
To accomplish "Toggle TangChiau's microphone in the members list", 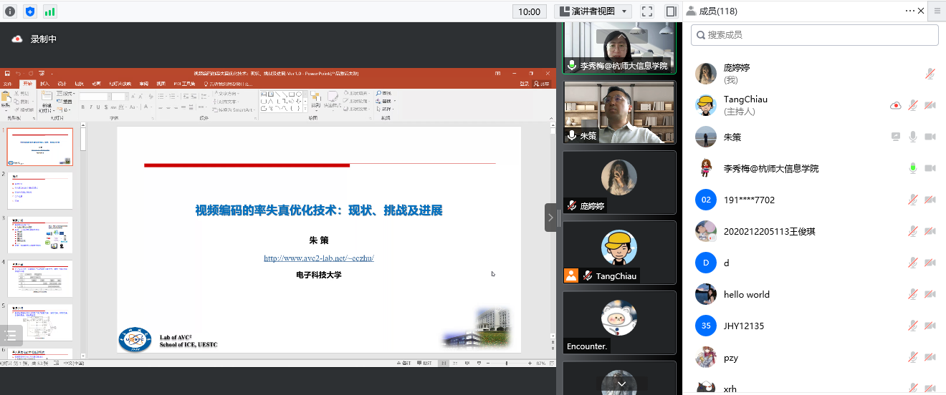I will point(913,105).
